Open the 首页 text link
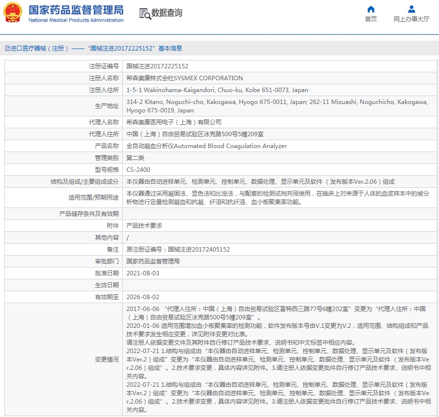The width and height of the screenshot is (439, 417). 371,19
